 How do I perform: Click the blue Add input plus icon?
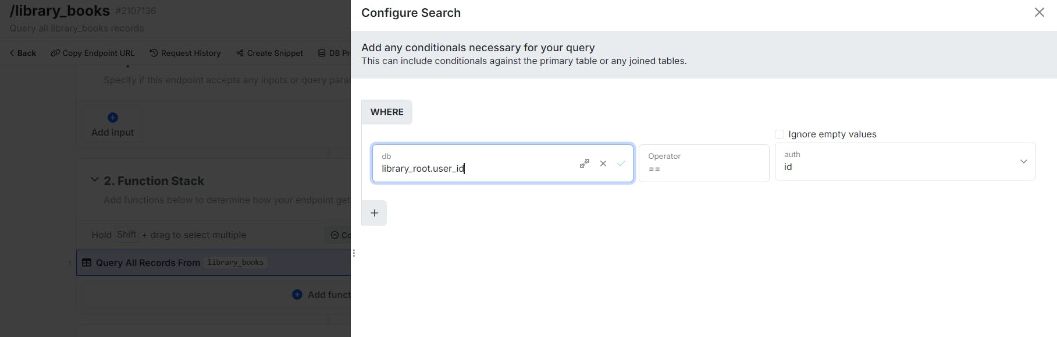[113, 118]
